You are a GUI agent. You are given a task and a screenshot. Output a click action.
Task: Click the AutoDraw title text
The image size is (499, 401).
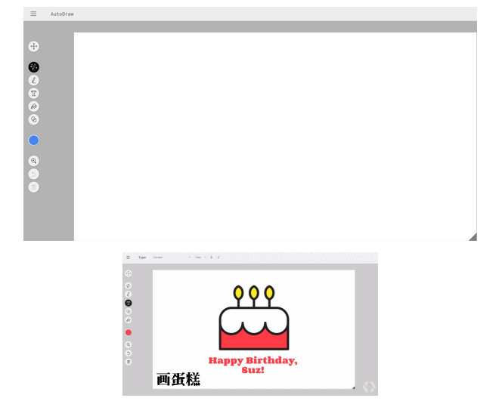[62, 14]
